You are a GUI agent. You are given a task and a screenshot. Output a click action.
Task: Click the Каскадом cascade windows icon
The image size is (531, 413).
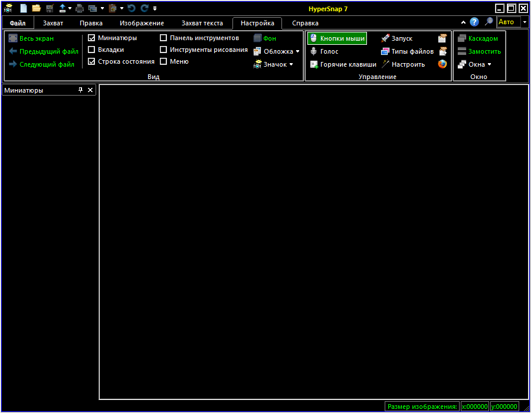pos(462,38)
